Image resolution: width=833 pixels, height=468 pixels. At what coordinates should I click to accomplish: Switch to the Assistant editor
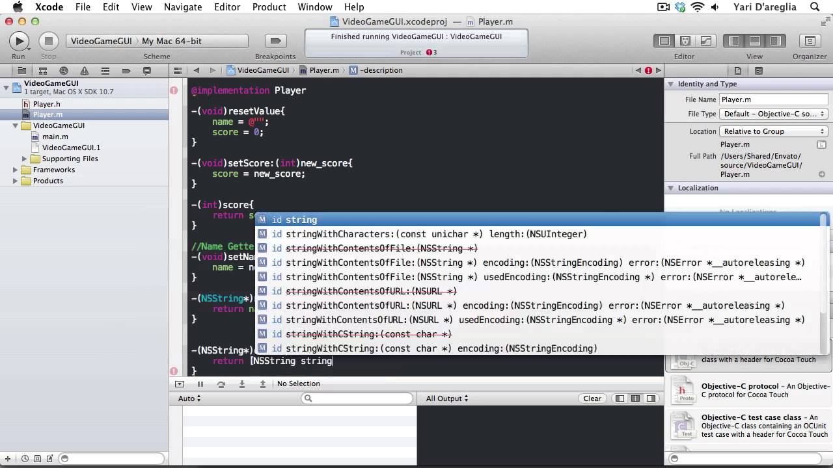pos(685,41)
